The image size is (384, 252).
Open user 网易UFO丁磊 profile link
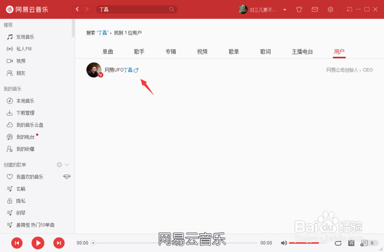click(119, 70)
